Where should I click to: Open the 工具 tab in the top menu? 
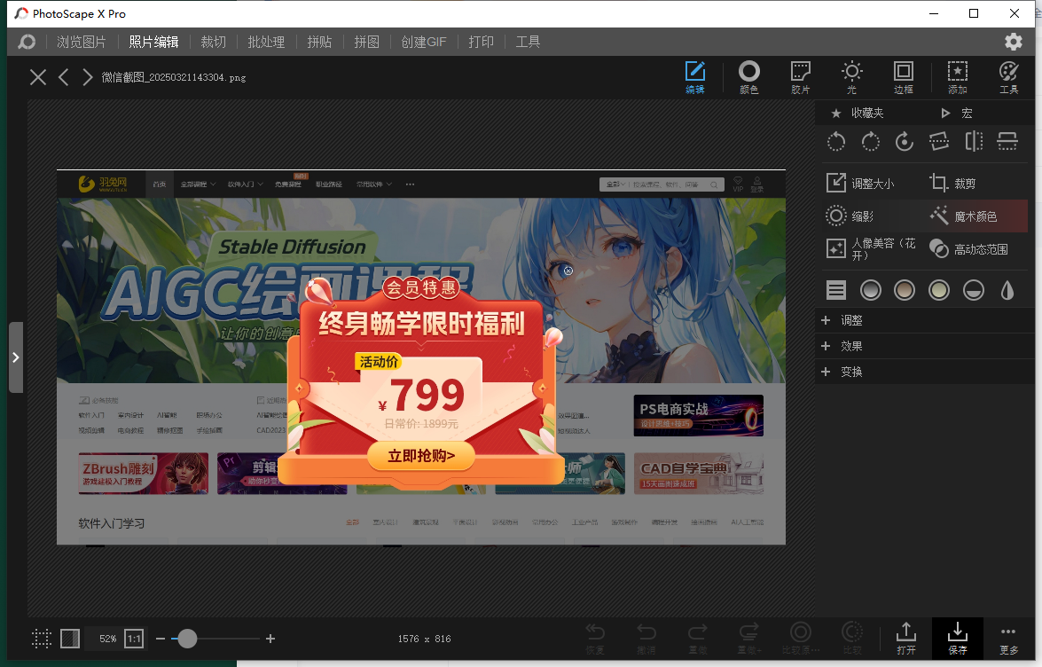pos(528,42)
